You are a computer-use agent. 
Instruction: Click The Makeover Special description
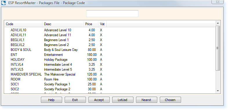coord(60,74)
